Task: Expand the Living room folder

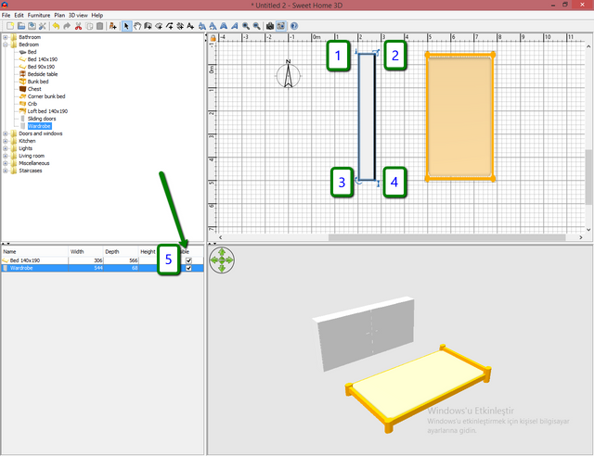Action: tap(6, 156)
